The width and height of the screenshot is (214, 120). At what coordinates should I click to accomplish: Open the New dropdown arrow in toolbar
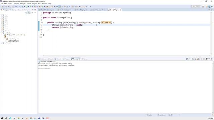[x=4, y=7]
